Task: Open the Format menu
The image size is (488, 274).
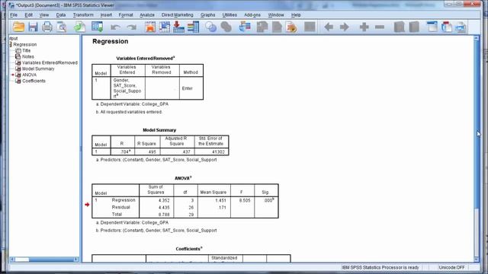Action: (126, 15)
